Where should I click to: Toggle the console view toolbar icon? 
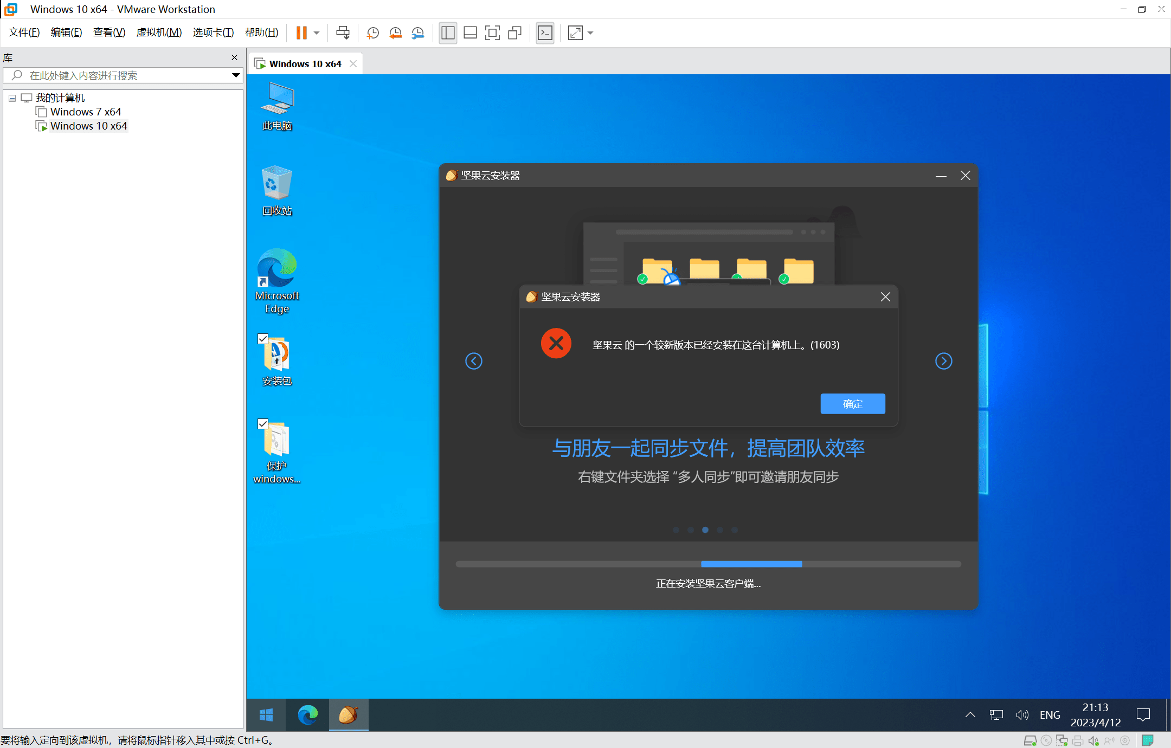click(545, 33)
